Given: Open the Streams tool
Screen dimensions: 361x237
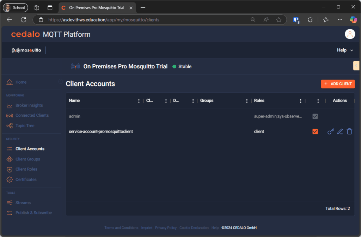Looking at the screenshot, I should coord(23,202).
